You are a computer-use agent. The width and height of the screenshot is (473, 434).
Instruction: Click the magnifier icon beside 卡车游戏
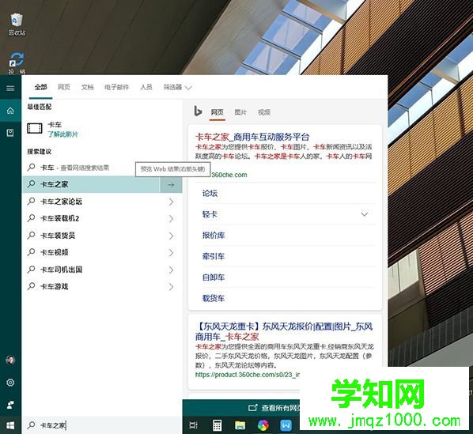[31, 286]
